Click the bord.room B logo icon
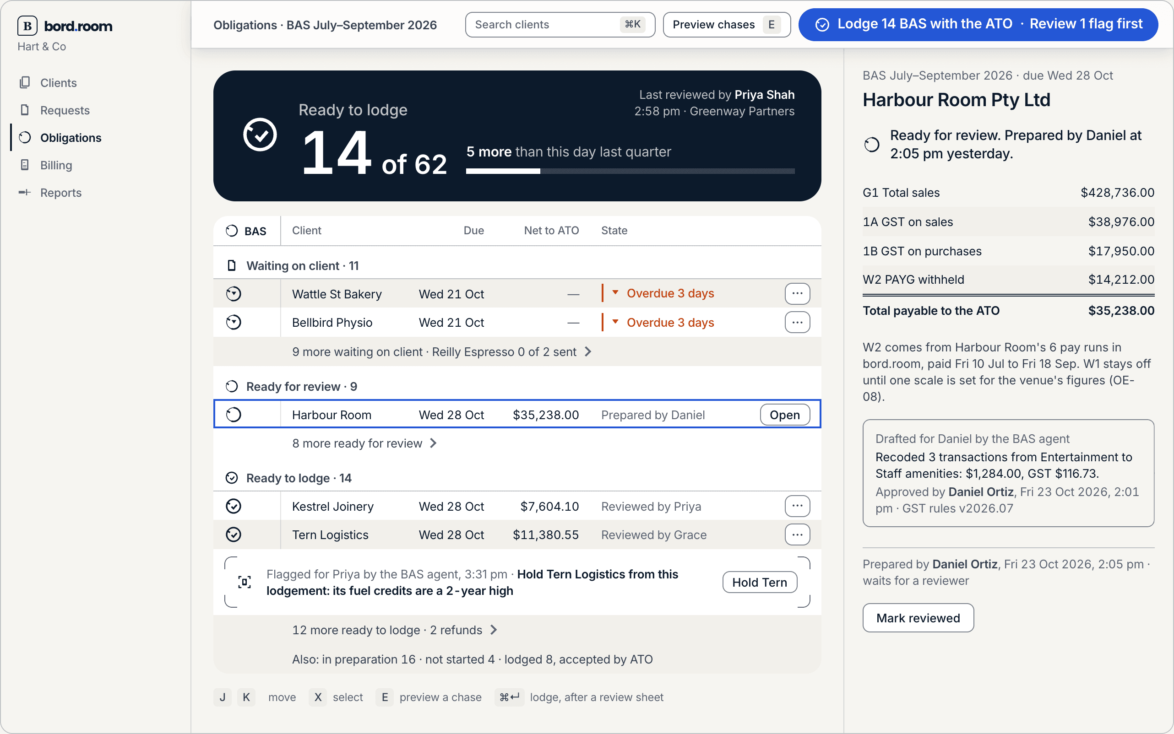The image size is (1174, 734). pyautogui.click(x=27, y=26)
